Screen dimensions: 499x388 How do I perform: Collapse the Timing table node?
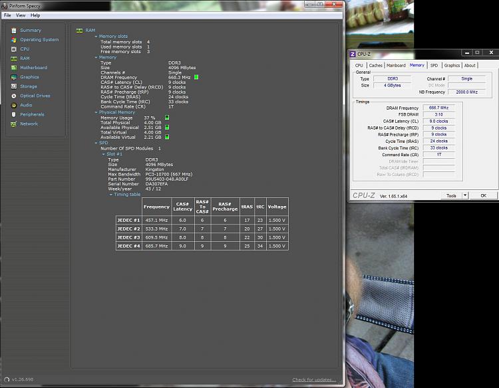[110, 195]
